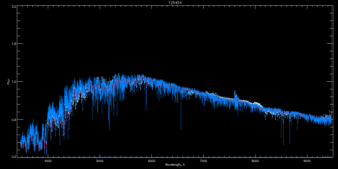Pick the deep absorption line bottom near 6563 Å
The height and width of the screenshot is (169, 338).
click(181, 129)
